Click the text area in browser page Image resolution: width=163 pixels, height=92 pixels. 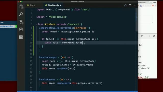pyautogui.click(x=145, y=19)
